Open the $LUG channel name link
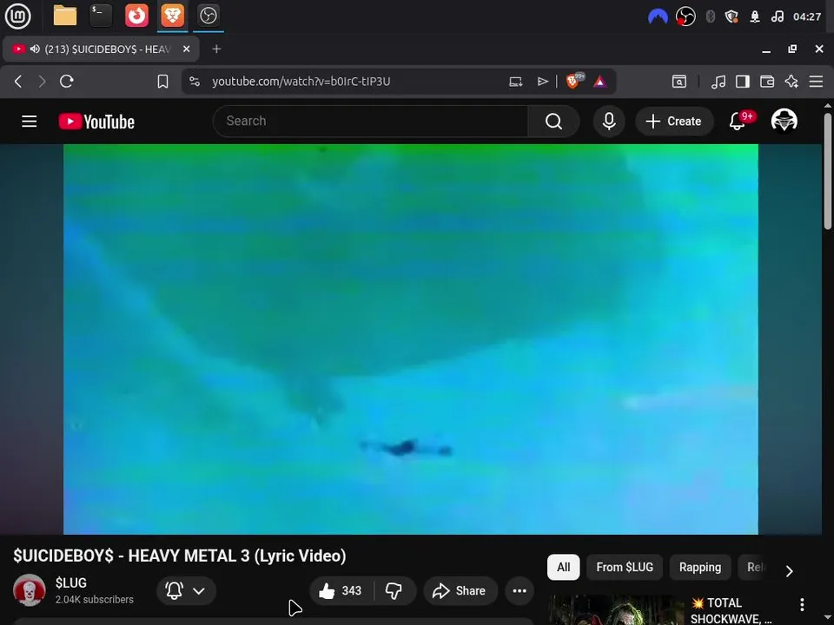Viewport: 834px width, 625px height. click(x=70, y=582)
